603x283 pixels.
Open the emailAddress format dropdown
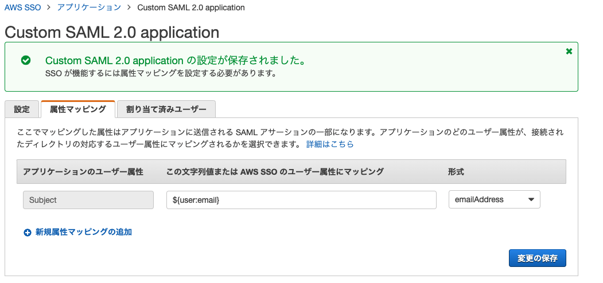point(494,200)
